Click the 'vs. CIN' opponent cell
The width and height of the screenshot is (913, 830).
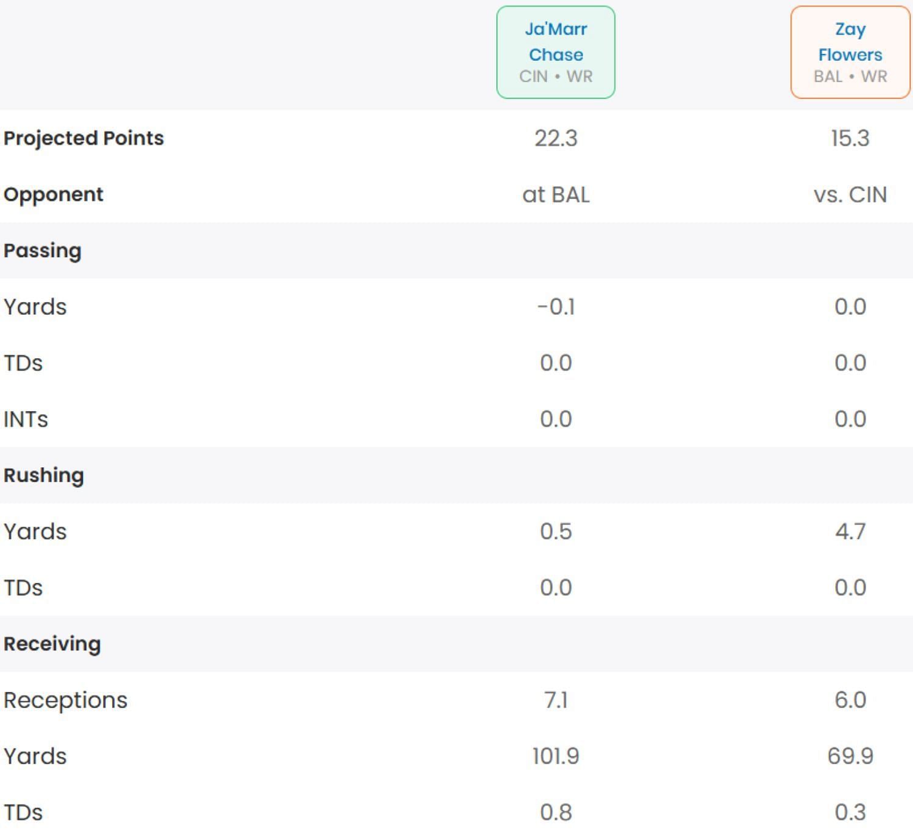(850, 195)
